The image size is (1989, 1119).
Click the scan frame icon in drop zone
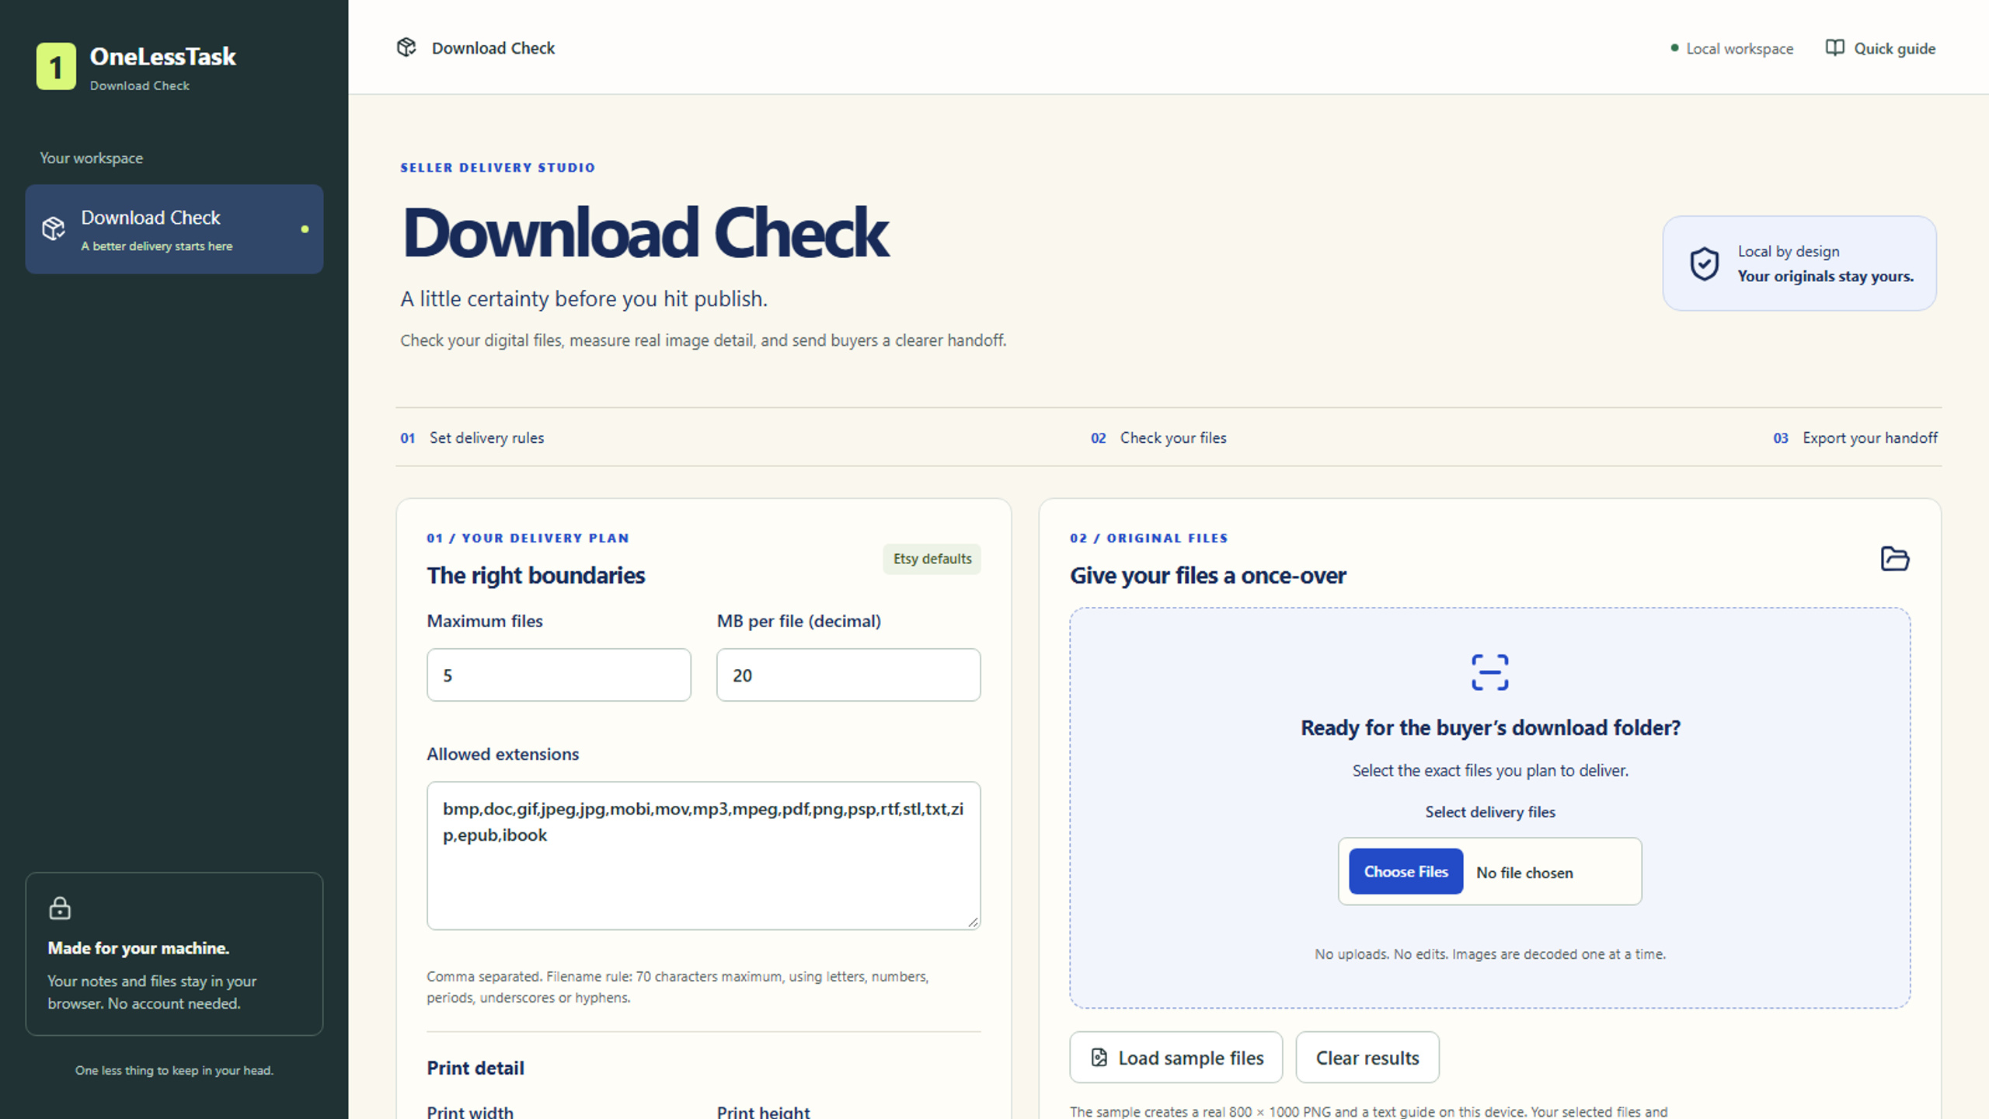[x=1489, y=672]
